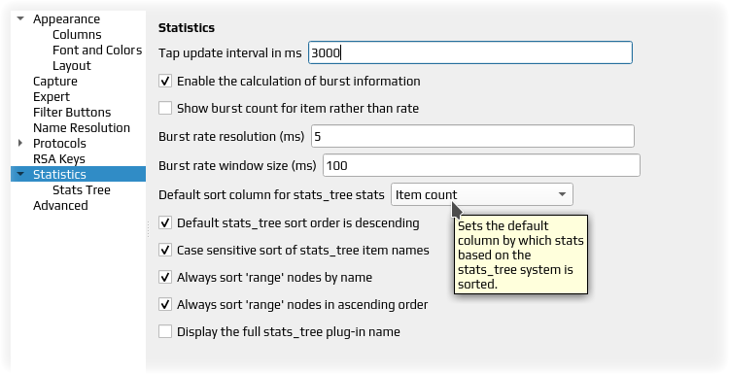Select Protocols tree item label
The width and height of the screenshot is (729, 374).
point(59,143)
